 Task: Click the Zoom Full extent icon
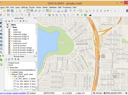click(x=47, y=11)
